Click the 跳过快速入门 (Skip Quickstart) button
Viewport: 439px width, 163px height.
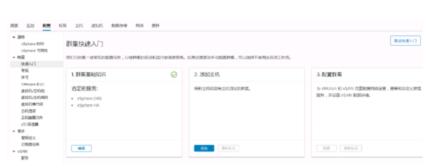pos(405,41)
